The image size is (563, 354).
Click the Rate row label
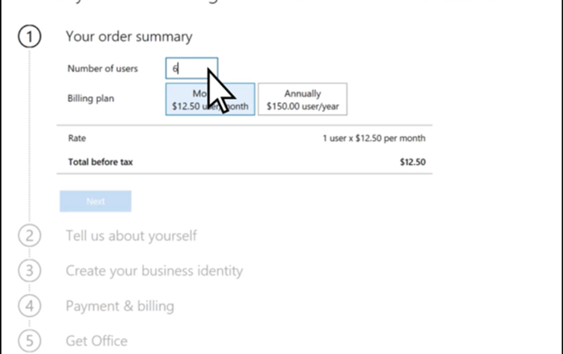point(77,138)
